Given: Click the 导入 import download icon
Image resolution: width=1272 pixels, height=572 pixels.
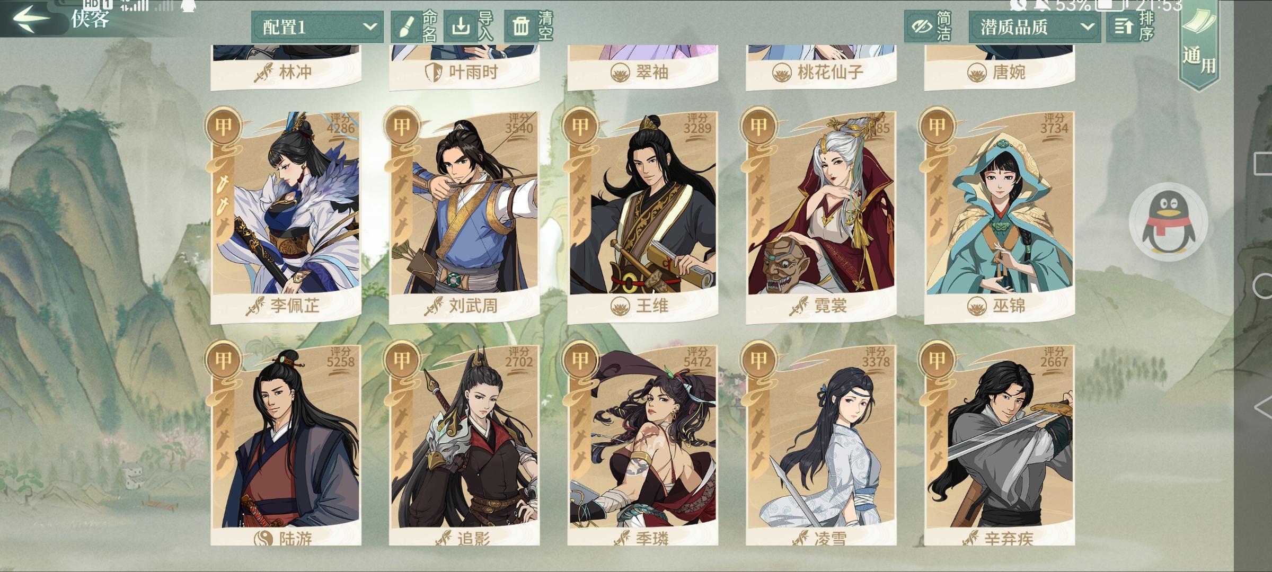Looking at the screenshot, I should pyautogui.click(x=460, y=26).
